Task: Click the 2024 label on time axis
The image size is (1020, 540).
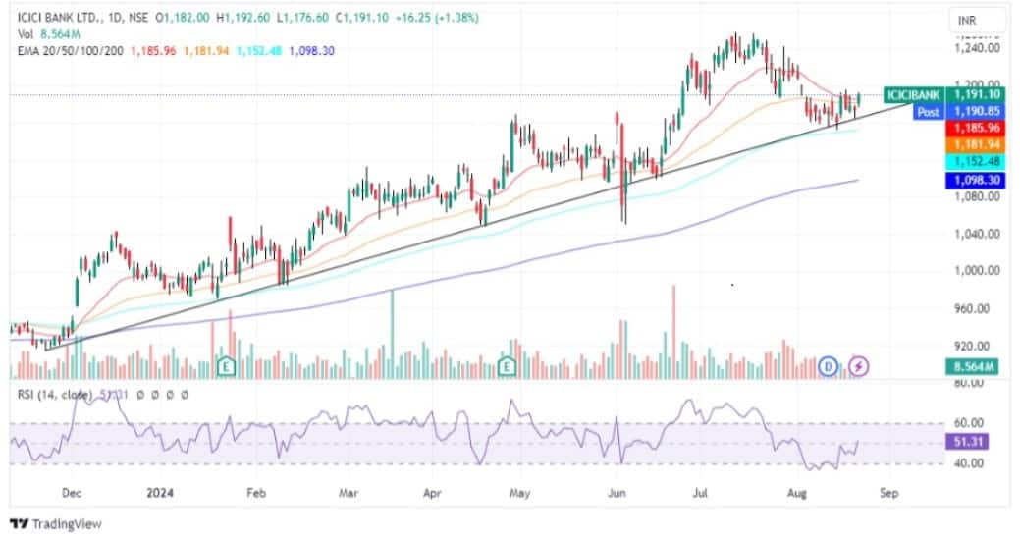Action: click(x=160, y=493)
